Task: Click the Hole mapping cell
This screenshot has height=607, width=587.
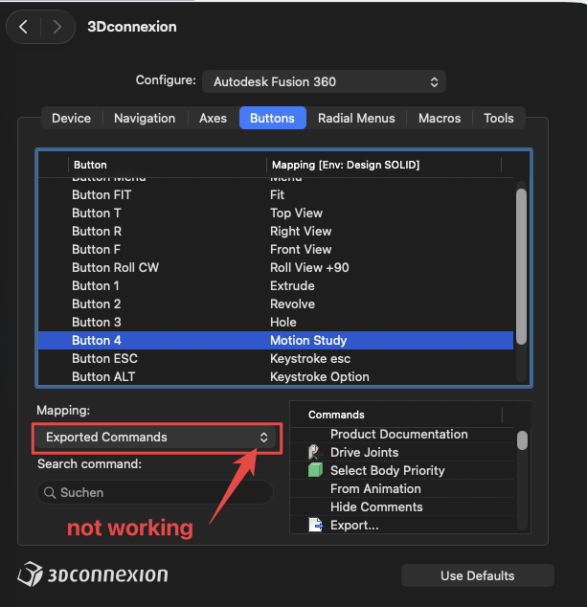Action: (283, 322)
